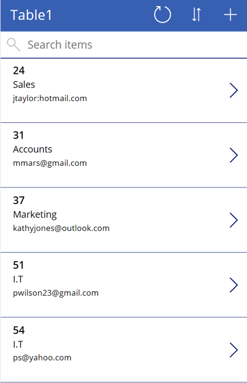The image size is (247, 383).
Task: Click the refresh icon in header
Action: pos(162,15)
